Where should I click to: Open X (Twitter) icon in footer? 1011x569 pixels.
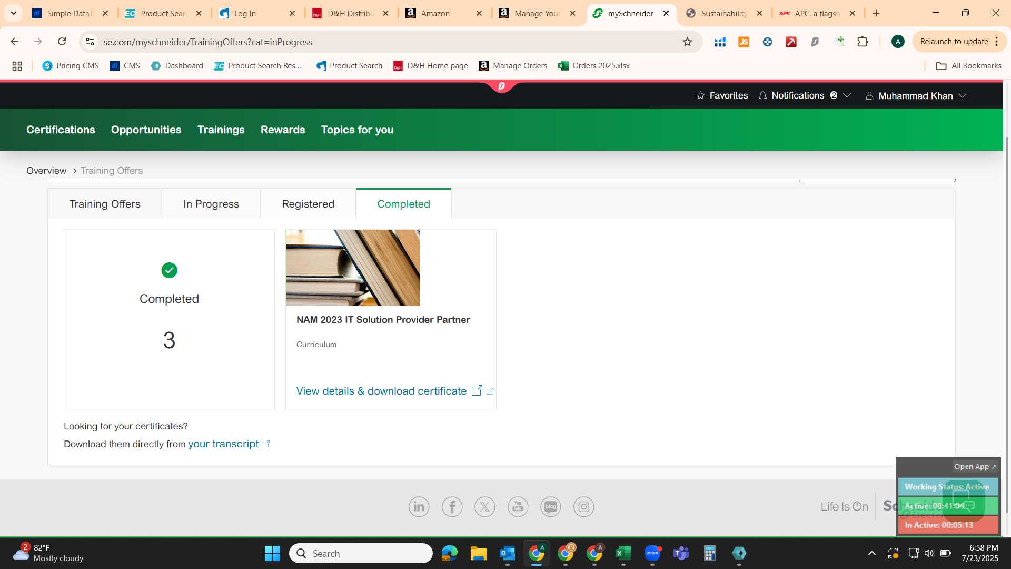click(485, 507)
